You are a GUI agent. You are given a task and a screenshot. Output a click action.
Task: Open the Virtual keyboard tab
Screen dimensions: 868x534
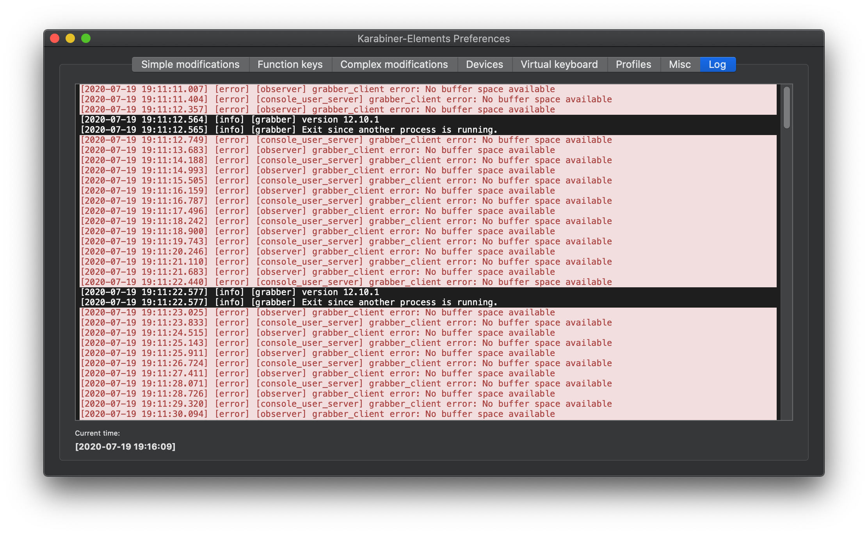(x=559, y=64)
